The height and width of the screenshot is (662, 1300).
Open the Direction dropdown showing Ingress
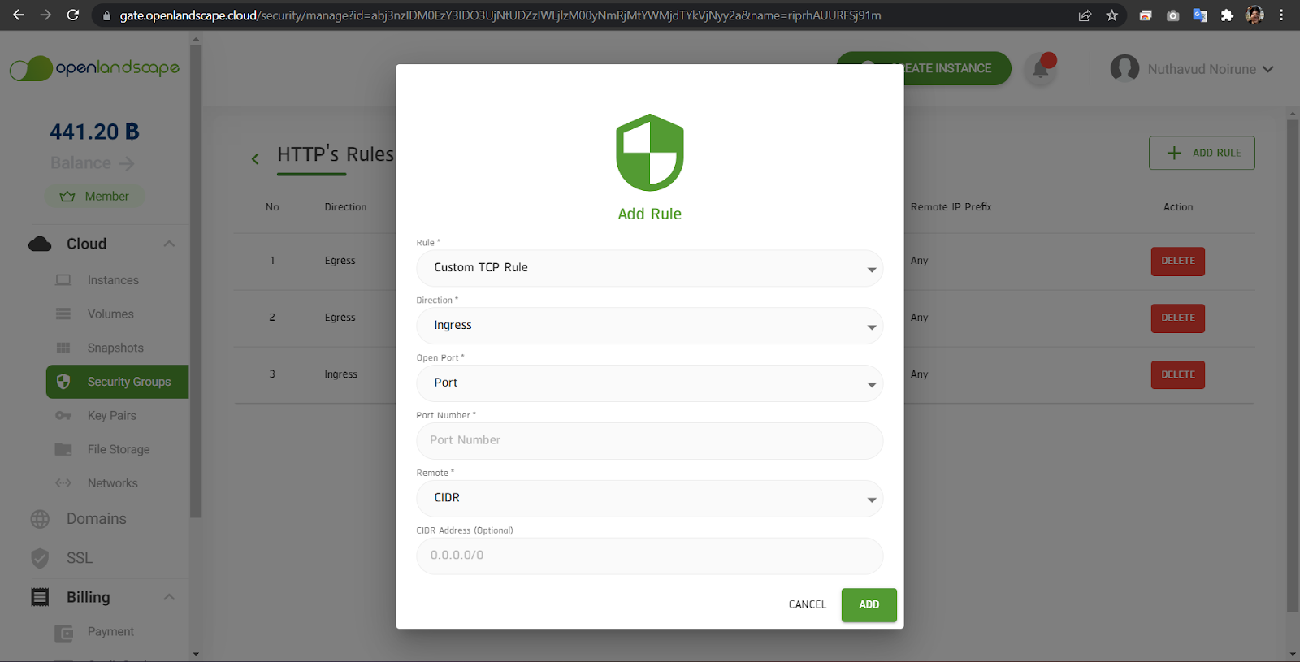coord(649,326)
